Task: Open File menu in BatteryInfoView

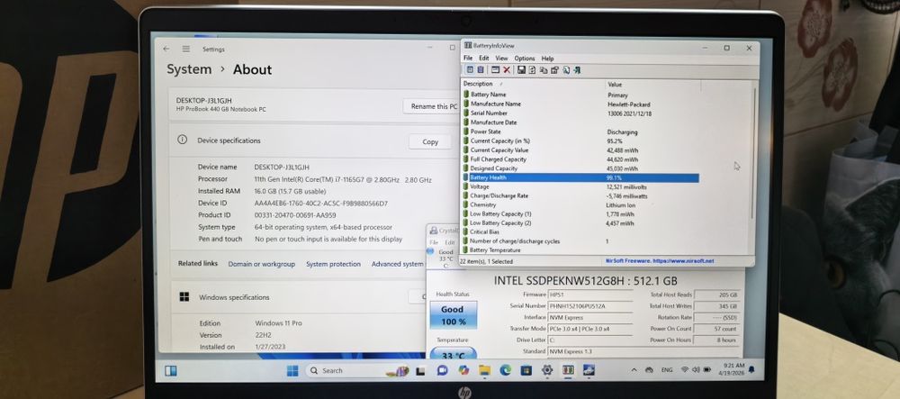Action: pyautogui.click(x=468, y=58)
